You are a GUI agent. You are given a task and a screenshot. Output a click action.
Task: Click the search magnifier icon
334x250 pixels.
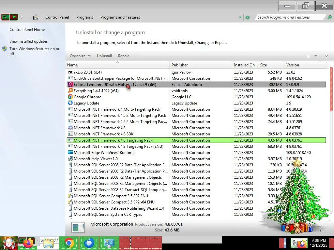coord(329,17)
